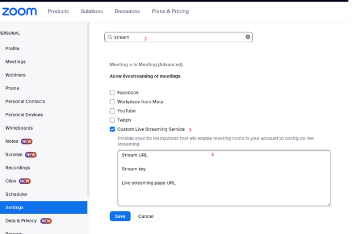Open Clips in sidebar
The height and width of the screenshot is (234, 360).
11,181
